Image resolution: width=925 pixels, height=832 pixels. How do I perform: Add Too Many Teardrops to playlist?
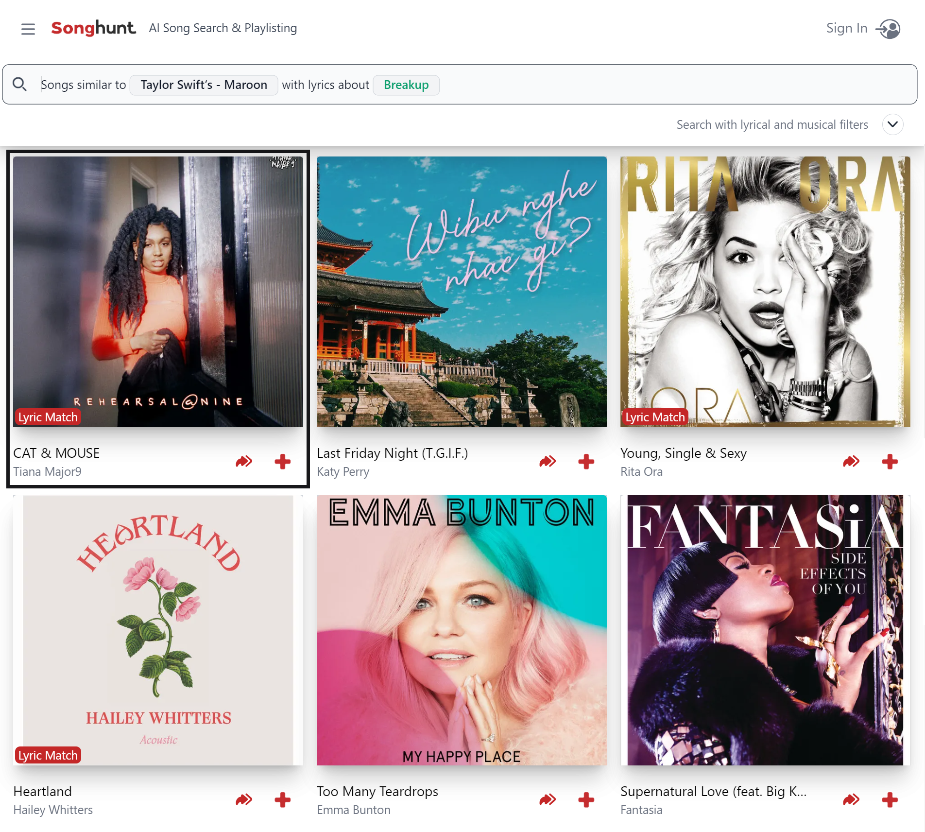point(586,799)
